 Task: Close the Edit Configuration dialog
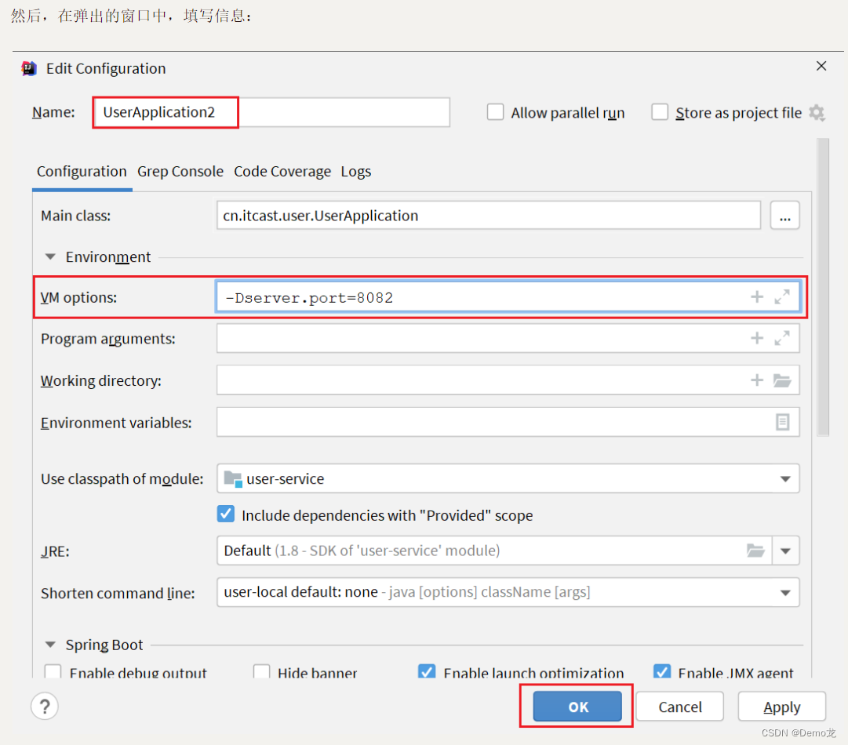coord(821,66)
